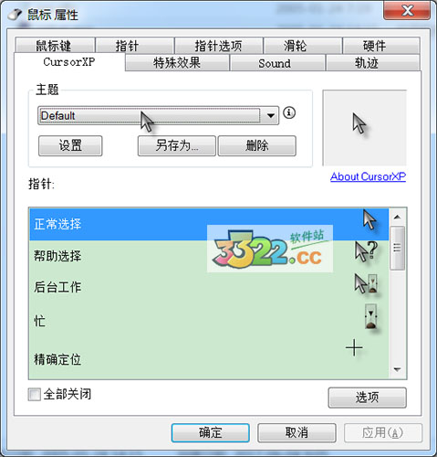The width and height of the screenshot is (437, 457).
Task: Click the mouse icon in title bar
Action: point(15,14)
